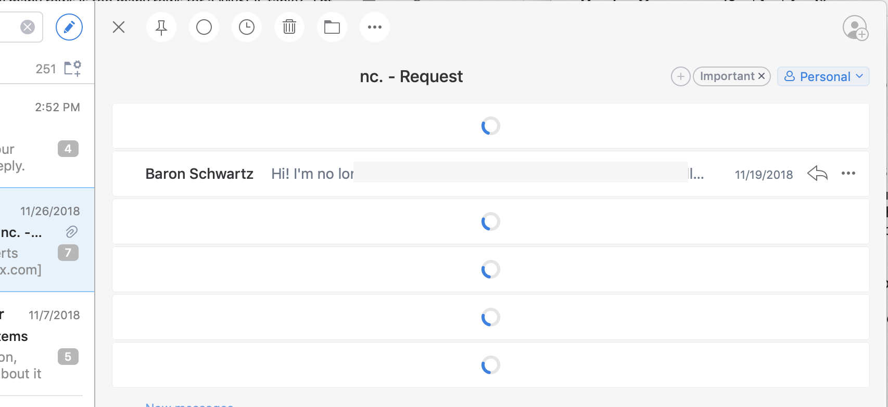
Task: Delete conversation with the trash icon
Action: (289, 27)
